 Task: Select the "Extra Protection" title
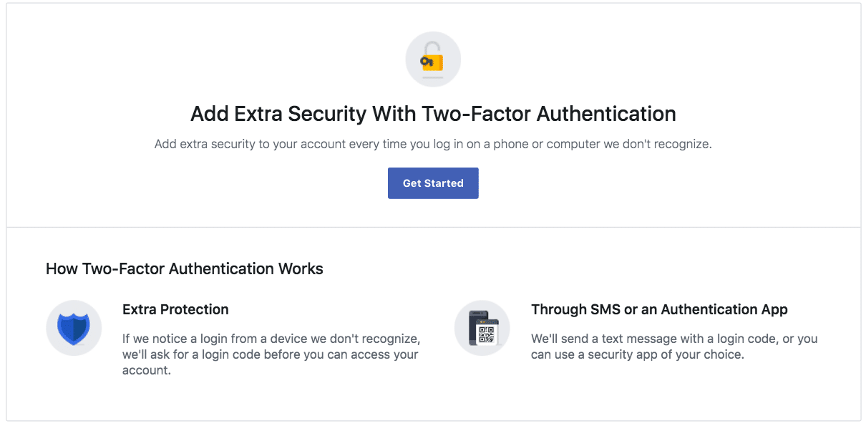(175, 309)
